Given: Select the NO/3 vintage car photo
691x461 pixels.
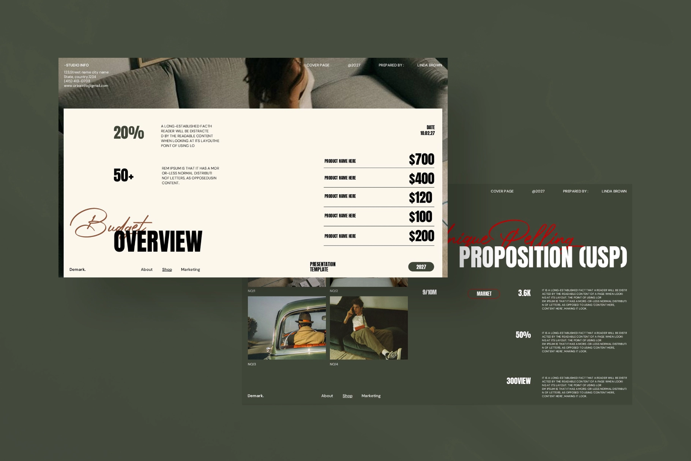Looking at the screenshot, I should point(286,328).
